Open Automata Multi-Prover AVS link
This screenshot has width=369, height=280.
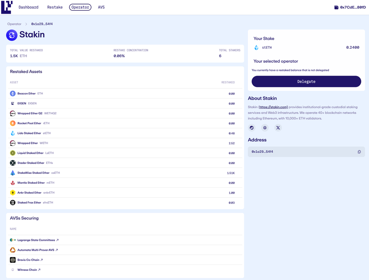coord(37,250)
